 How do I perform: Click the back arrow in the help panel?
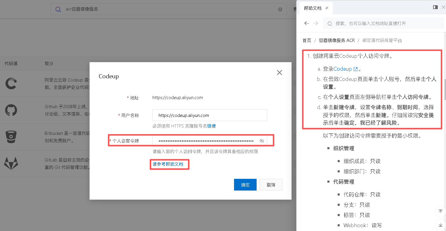click(307, 23)
